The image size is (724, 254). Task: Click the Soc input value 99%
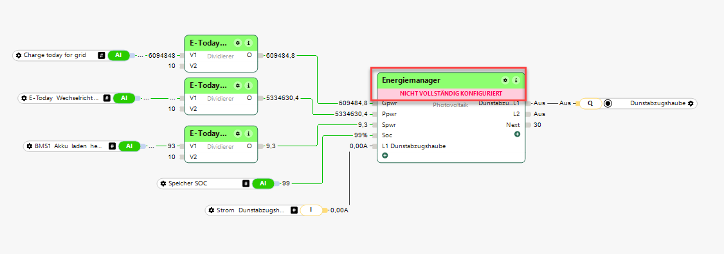(361, 135)
